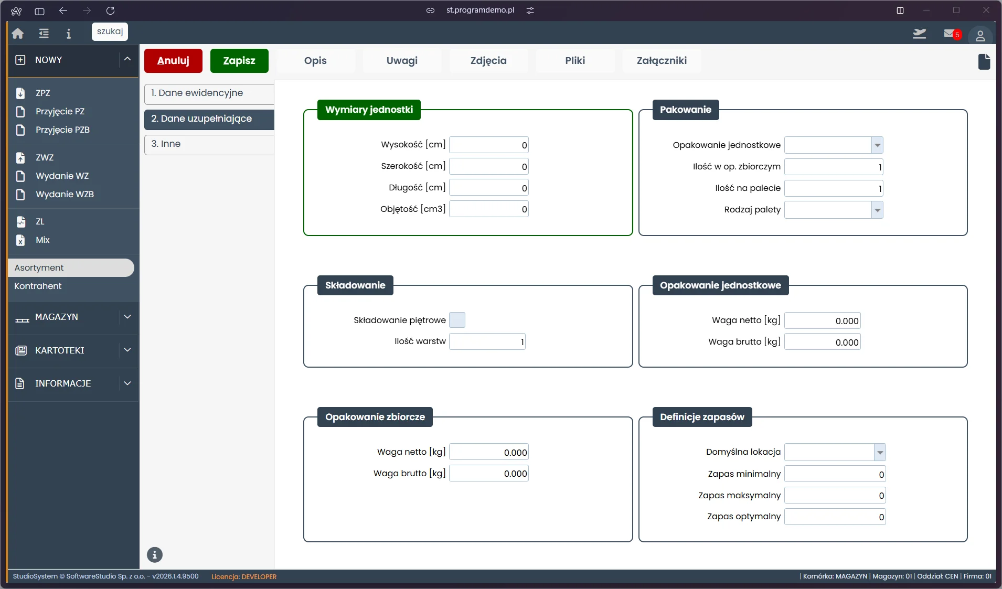Screen dimensions: 1002x589
Task: Expand the KARTOTEKI section chevron
Action: (x=127, y=350)
